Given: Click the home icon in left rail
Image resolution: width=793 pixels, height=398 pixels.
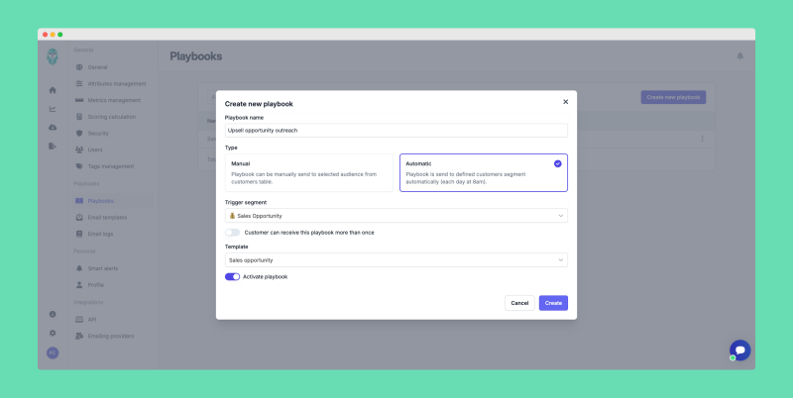Looking at the screenshot, I should [53, 90].
